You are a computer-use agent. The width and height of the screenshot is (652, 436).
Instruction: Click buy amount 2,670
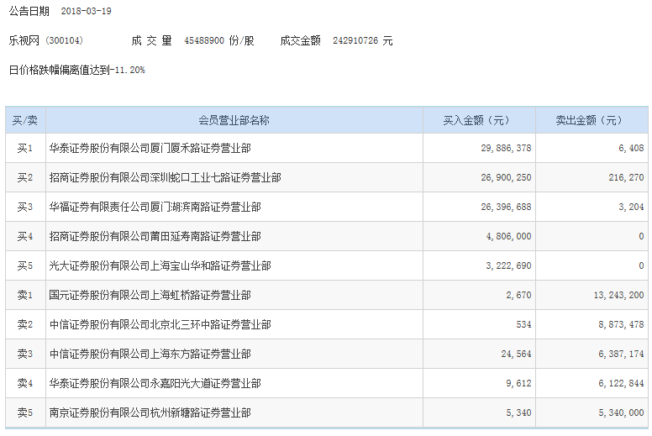click(518, 295)
